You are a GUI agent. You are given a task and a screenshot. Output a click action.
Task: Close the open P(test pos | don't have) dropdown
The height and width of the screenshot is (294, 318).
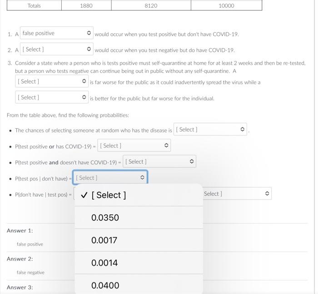(x=110, y=177)
